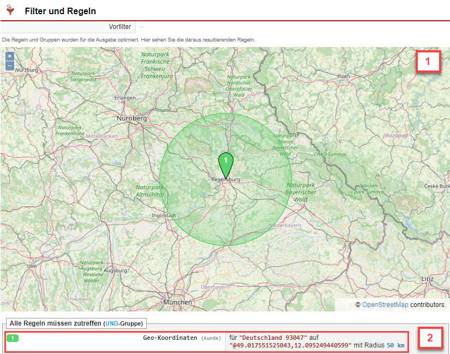Open the OpenStreetMap link

click(x=385, y=305)
